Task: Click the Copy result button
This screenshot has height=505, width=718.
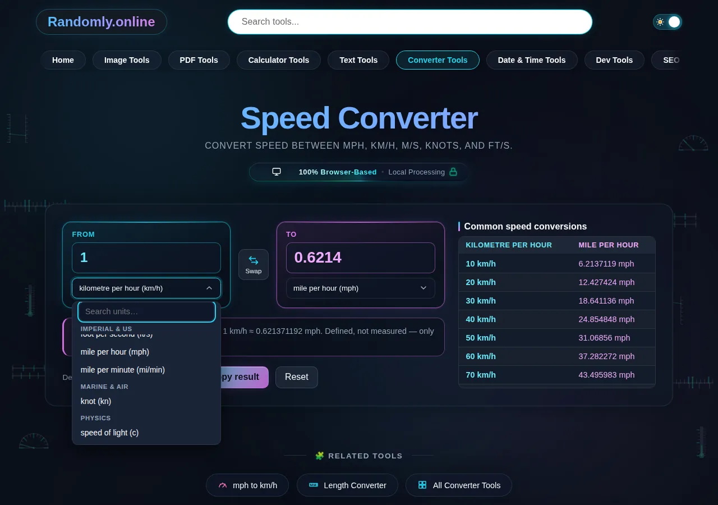Action: pyautogui.click(x=244, y=377)
